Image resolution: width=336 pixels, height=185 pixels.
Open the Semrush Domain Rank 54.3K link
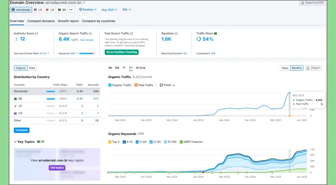(43, 53)
